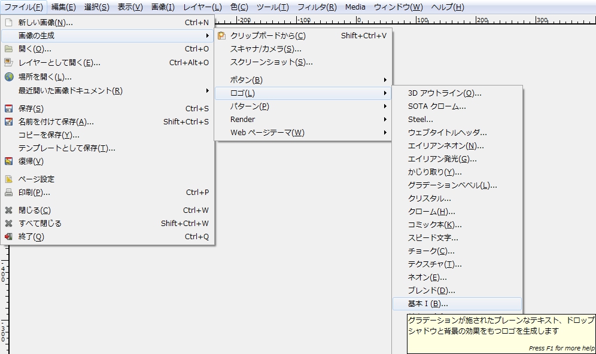
Task: Select グラデーションベベル(L)... logo script
Action: (457, 185)
